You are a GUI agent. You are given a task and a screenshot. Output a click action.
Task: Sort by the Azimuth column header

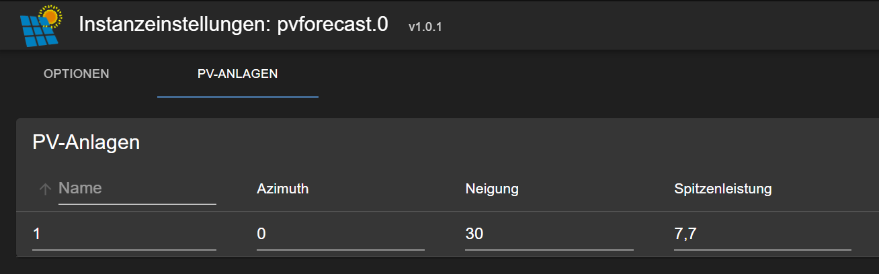tap(283, 189)
